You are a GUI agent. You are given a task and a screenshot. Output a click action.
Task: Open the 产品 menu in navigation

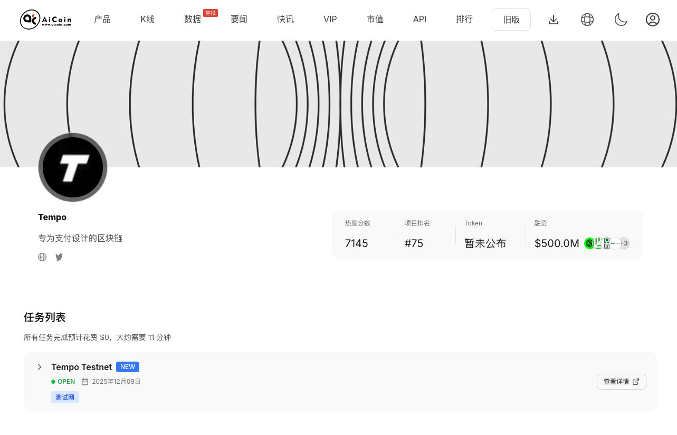102,20
